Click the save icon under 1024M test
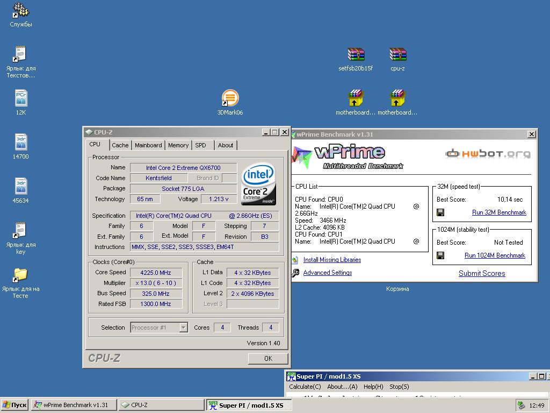Image resolution: width=550 pixels, height=413 pixels. tap(440, 255)
